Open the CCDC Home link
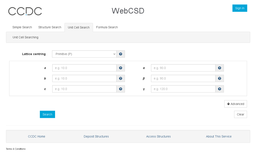Viewport: 256px width, 154px height. (37, 136)
